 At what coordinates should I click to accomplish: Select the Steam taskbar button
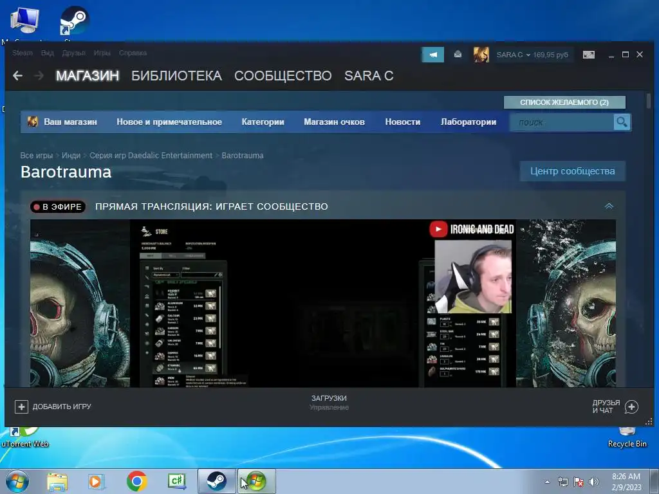tap(216, 481)
